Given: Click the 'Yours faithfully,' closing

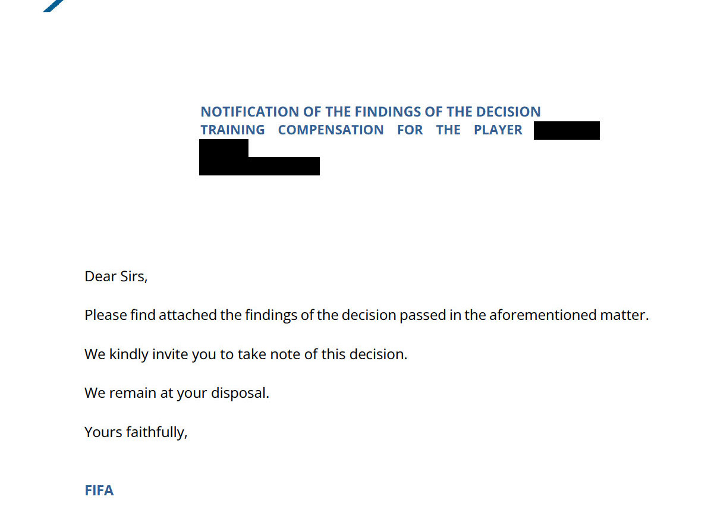Looking at the screenshot, I should pos(136,432).
